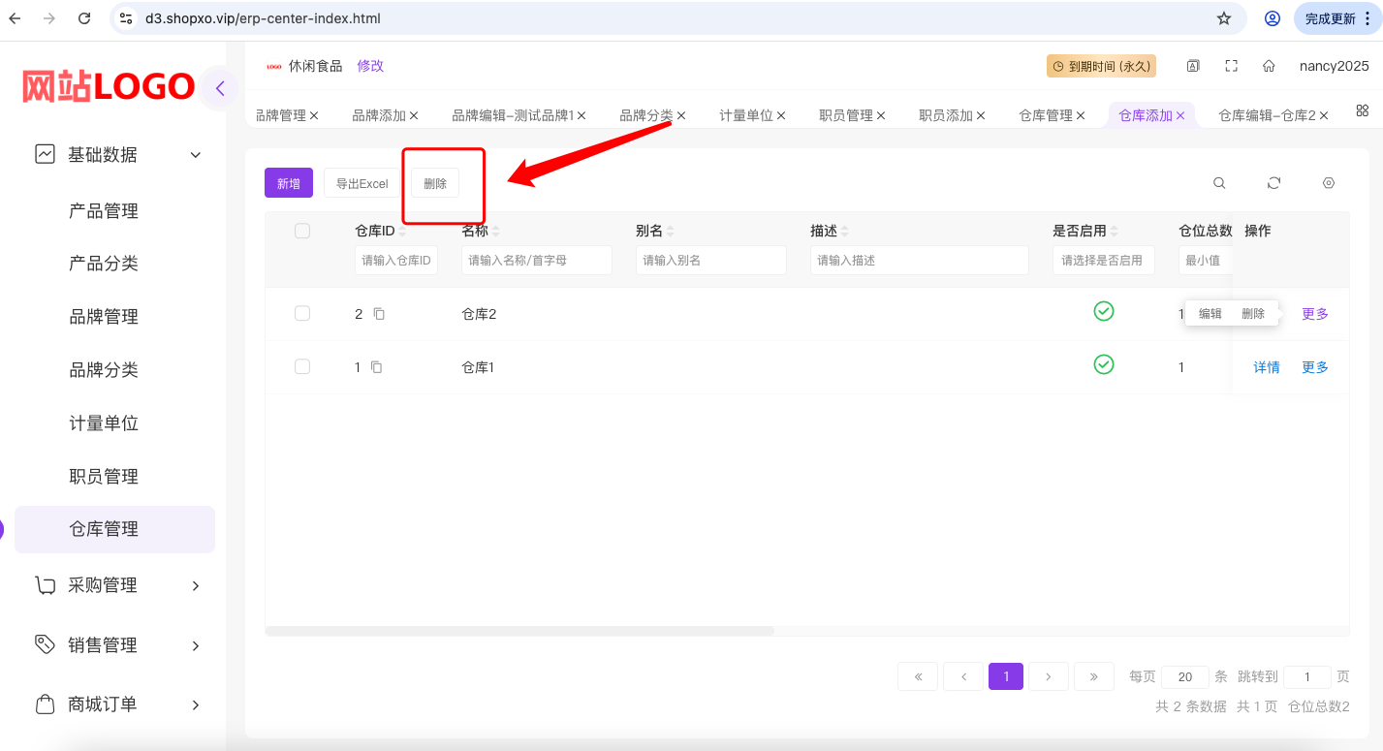The height and width of the screenshot is (751, 1383).
Task: Collapse the 基础数据 menu group
Action: (196, 155)
